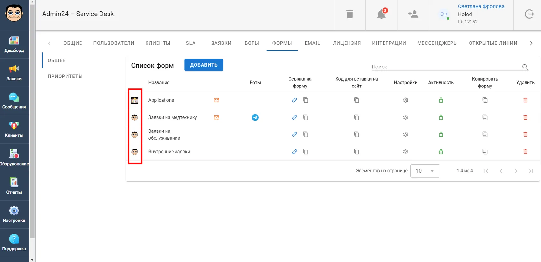Viewport: 541px width, 262px height.
Task: Delete the Внутренние заявки form
Action: 525,152
